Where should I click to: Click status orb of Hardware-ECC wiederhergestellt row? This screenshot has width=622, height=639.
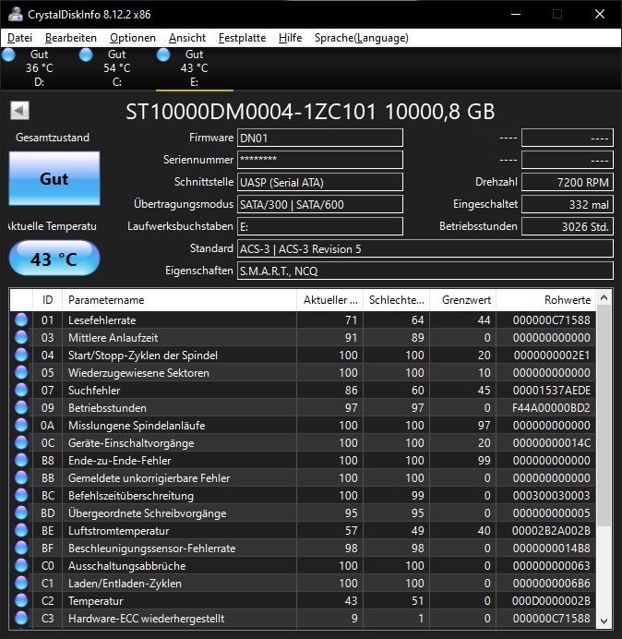coord(21,618)
